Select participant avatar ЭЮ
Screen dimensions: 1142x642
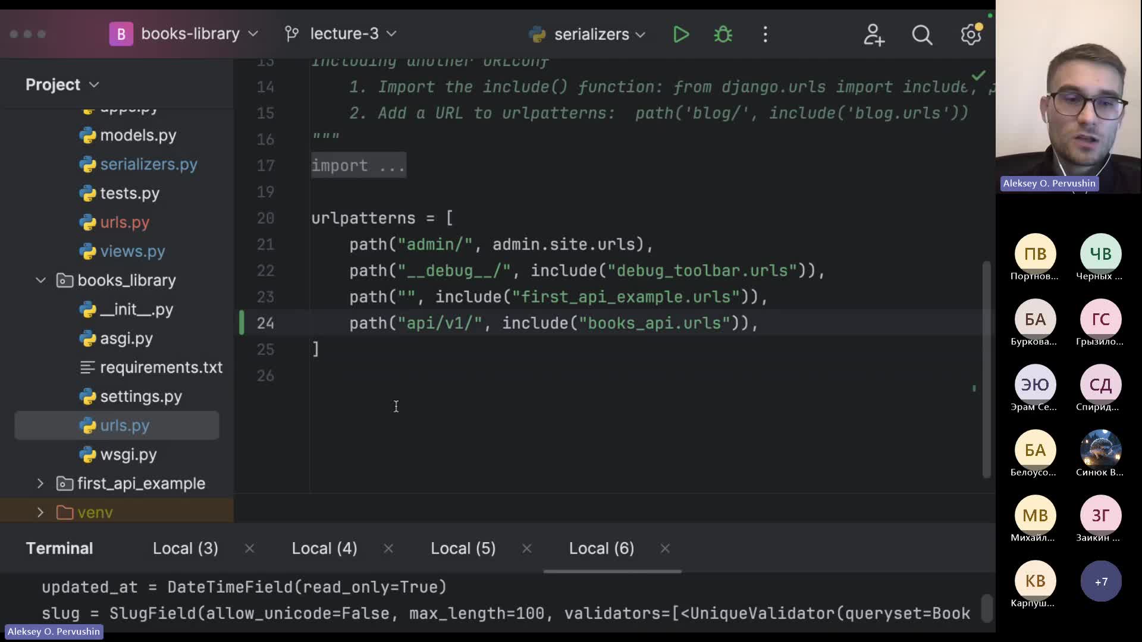pos(1035,385)
